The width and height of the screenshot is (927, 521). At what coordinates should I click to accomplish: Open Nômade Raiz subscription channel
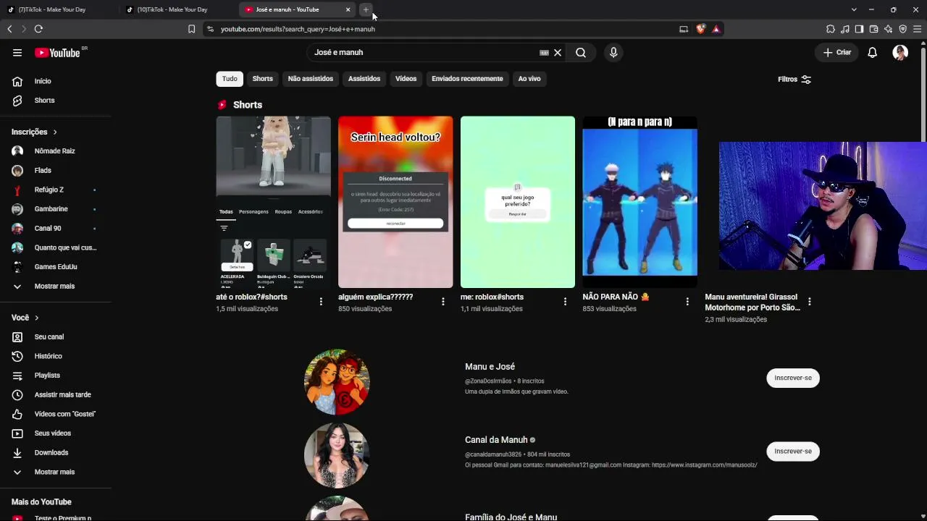(55, 151)
